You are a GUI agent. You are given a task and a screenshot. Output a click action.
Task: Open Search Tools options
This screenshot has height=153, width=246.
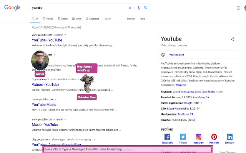click(142, 19)
